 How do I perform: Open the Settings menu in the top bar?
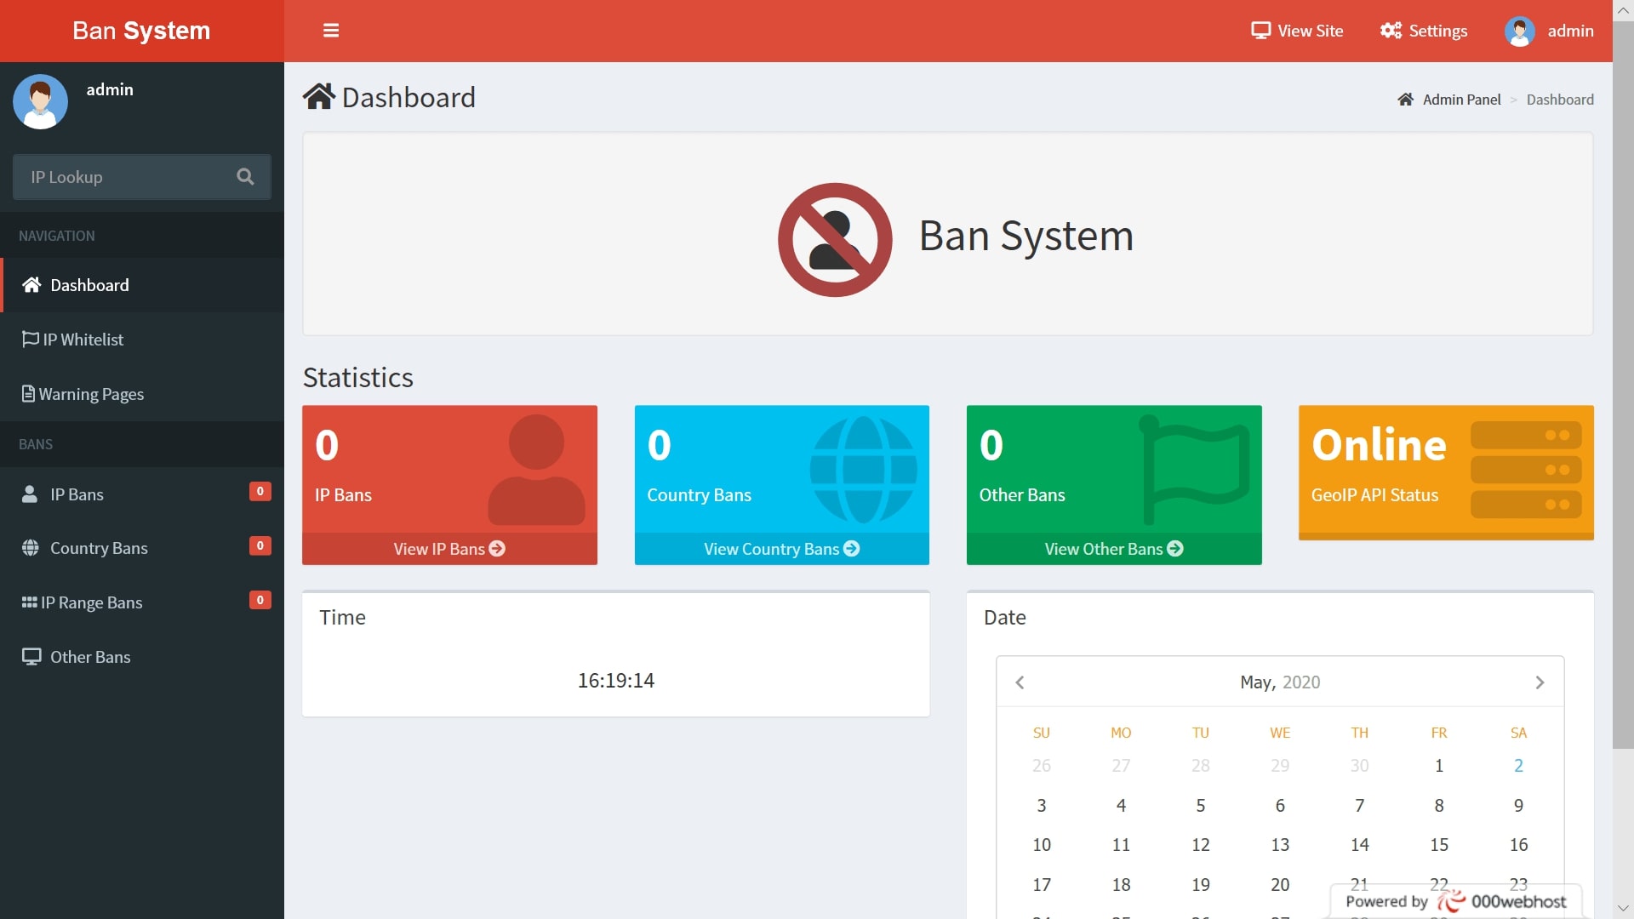pyautogui.click(x=1423, y=31)
